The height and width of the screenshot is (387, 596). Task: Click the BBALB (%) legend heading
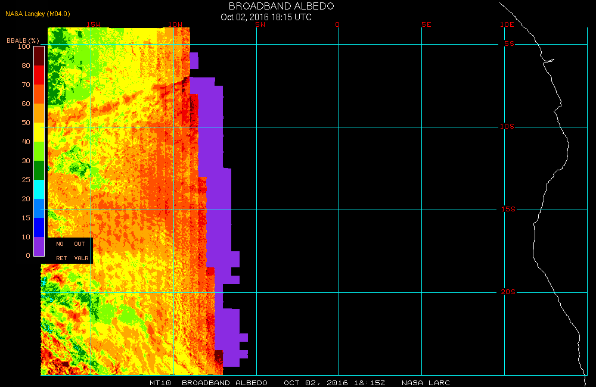coord(23,40)
